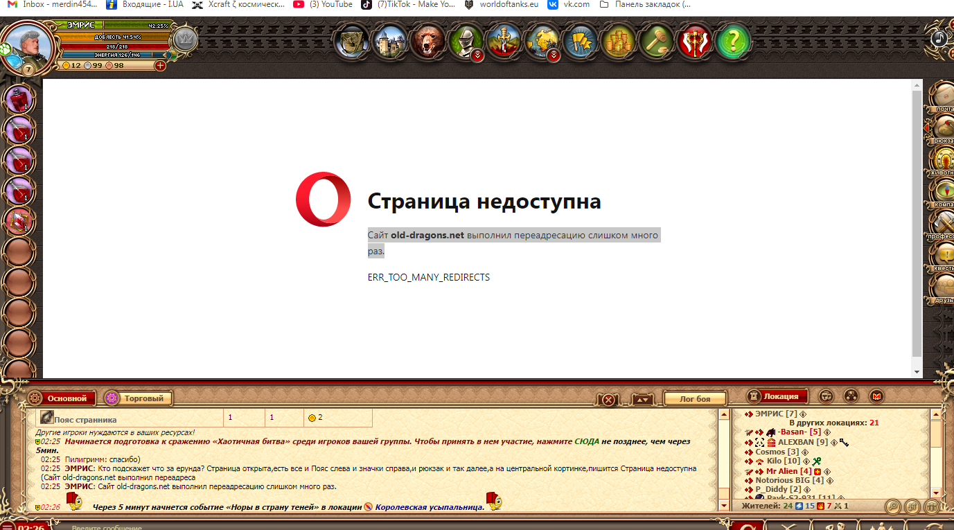Open the worldoftanks.eu bookmark

click(x=501, y=4)
